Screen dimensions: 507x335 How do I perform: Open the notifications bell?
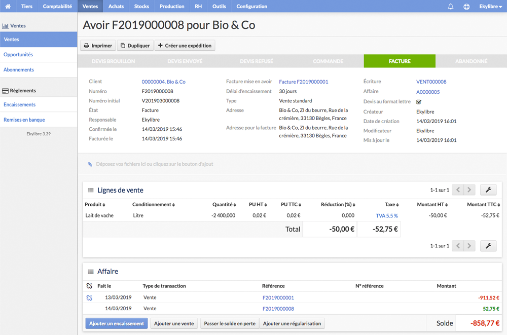point(450,6)
